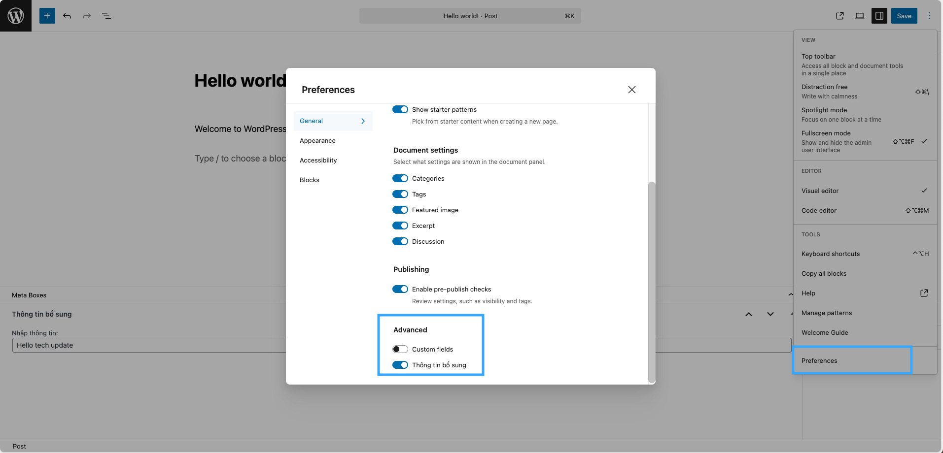Open the block inserter plus button
This screenshot has height=453, width=943.
point(47,16)
